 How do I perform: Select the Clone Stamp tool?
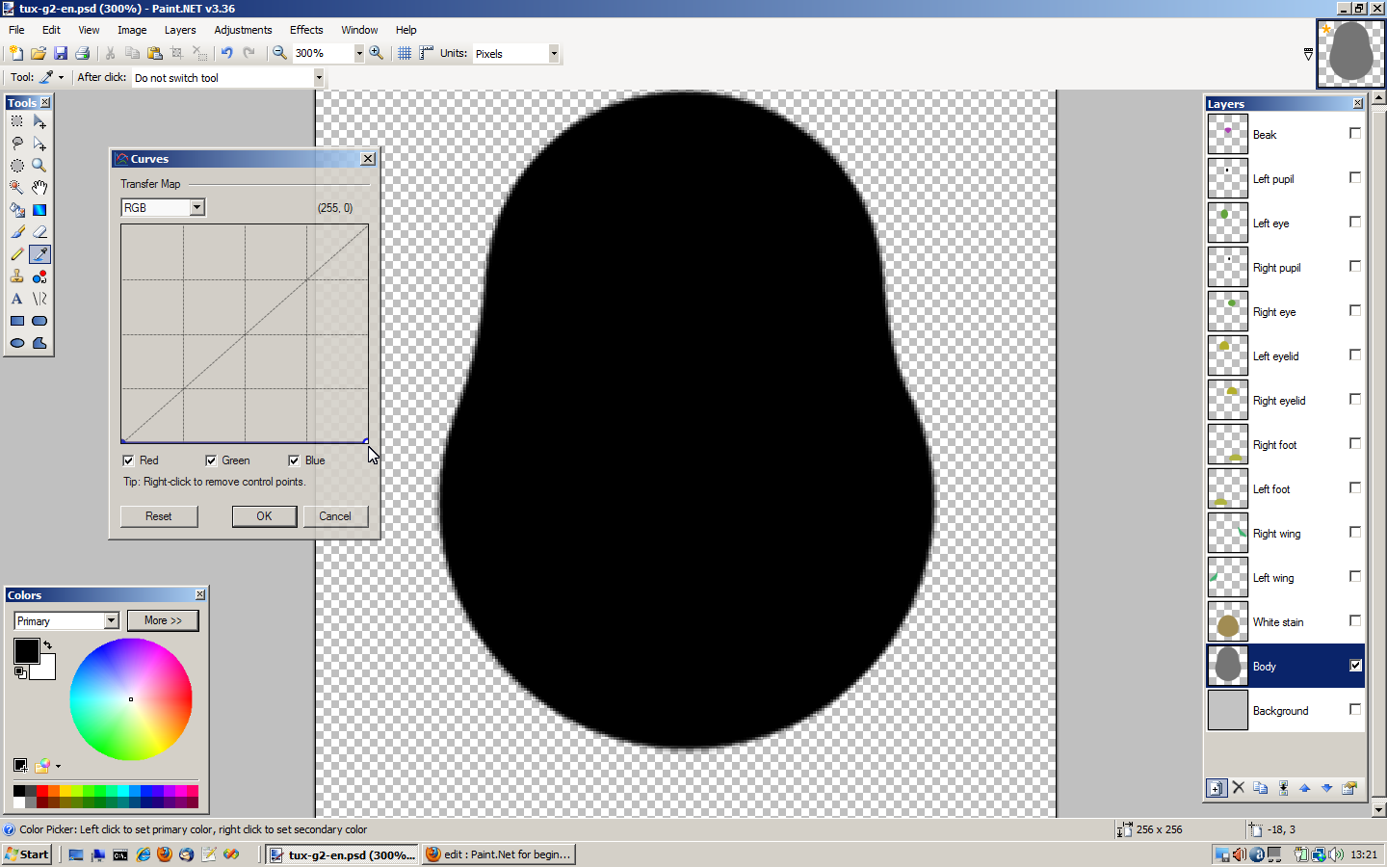pos(17,276)
